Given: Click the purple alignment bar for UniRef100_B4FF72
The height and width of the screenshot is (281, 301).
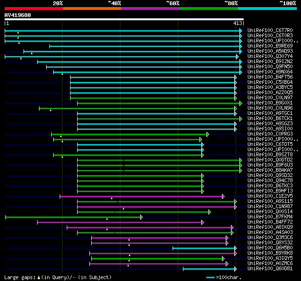Looking at the screenshot, I should (120, 223).
